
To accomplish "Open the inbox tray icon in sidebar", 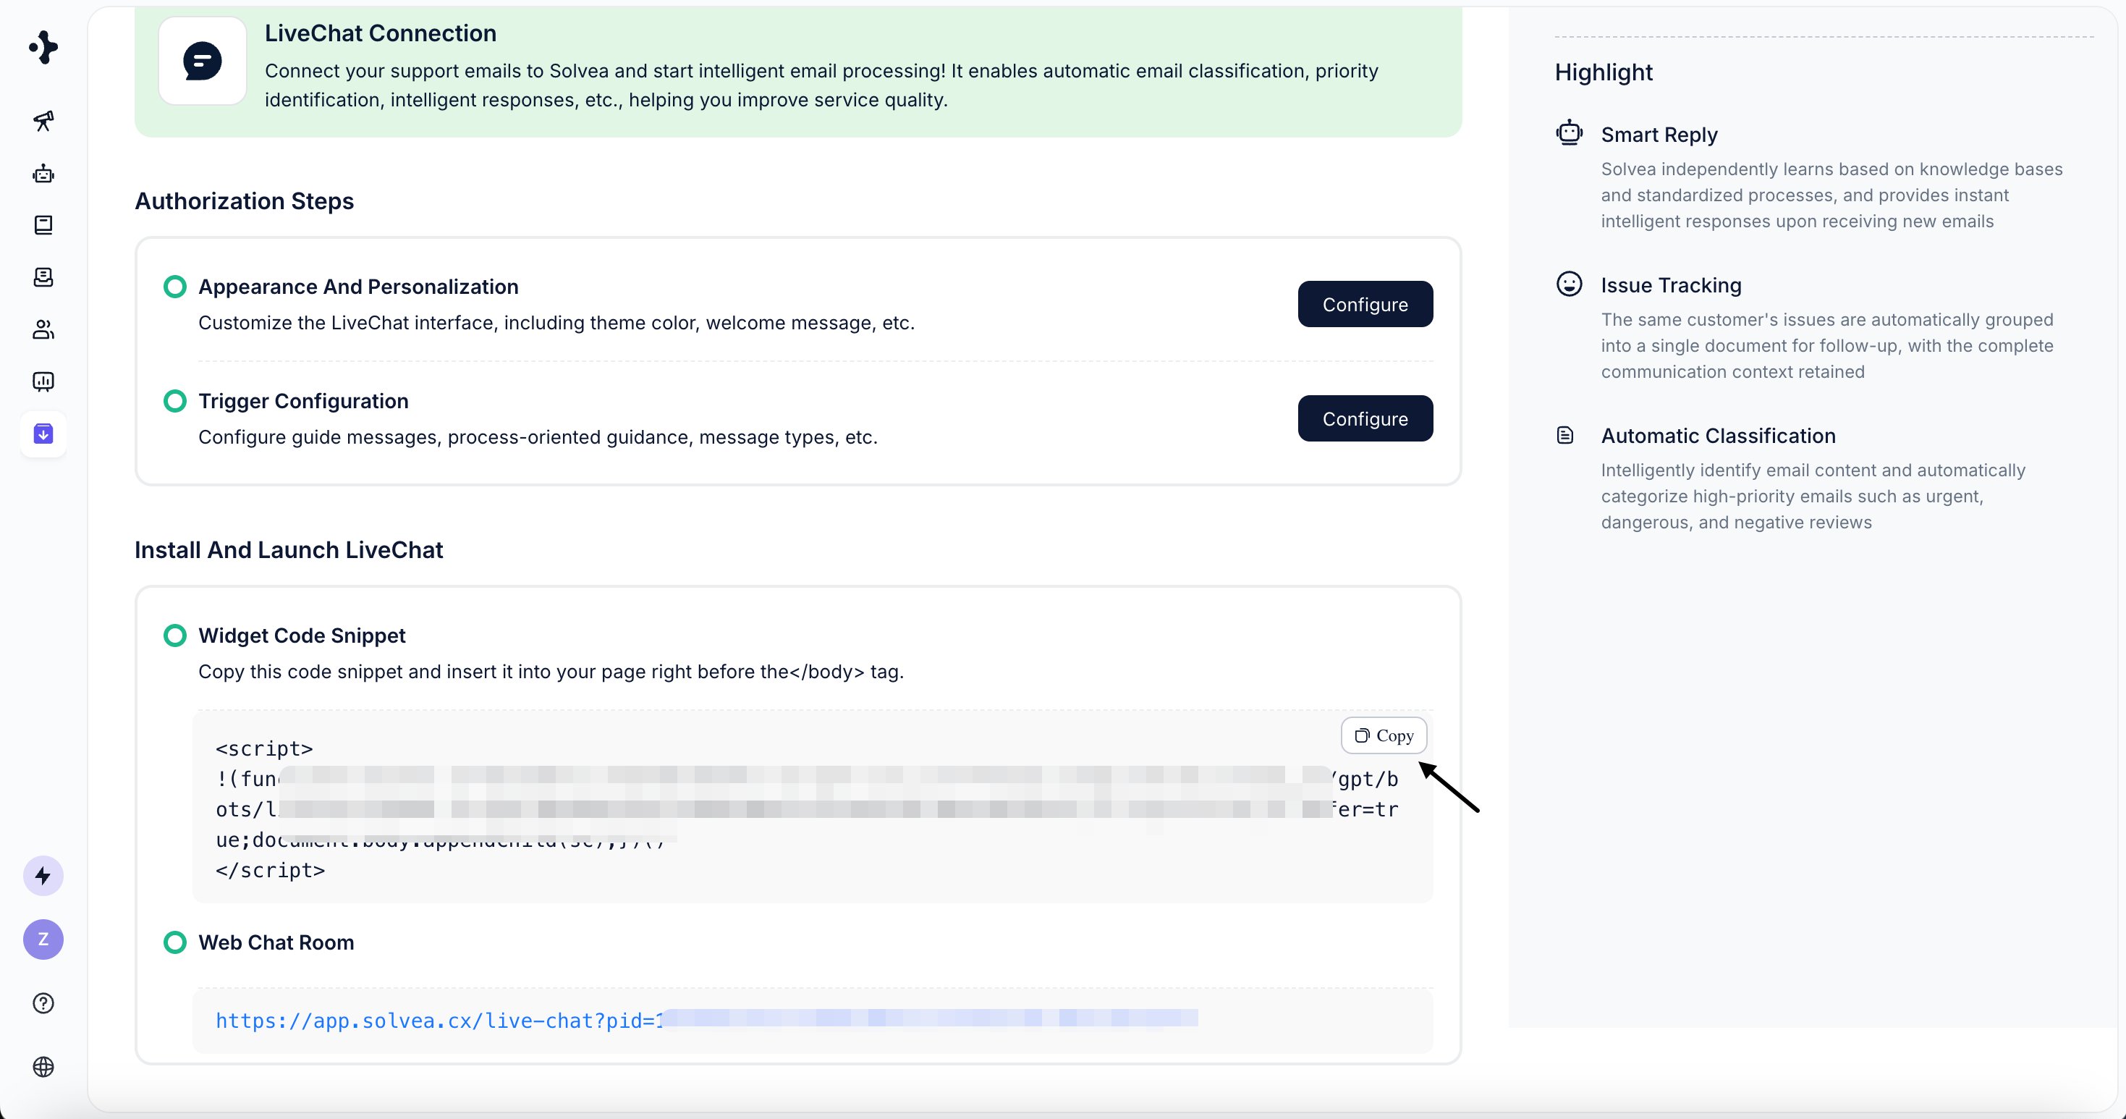I will tap(43, 277).
